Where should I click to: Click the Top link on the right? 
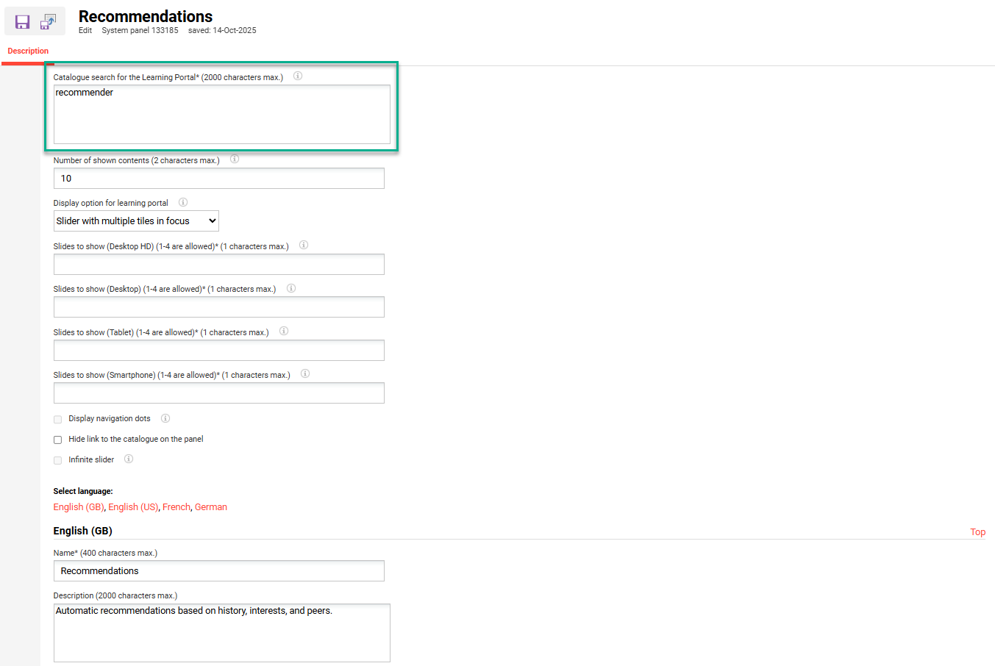click(x=978, y=531)
